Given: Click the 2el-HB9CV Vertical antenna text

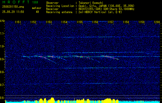Looking at the screenshot, I should (100, 12).
